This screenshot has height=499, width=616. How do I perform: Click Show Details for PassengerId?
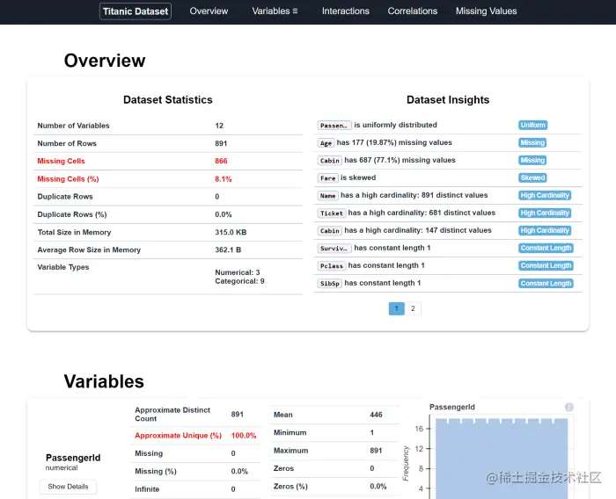(x=68, y=487)
